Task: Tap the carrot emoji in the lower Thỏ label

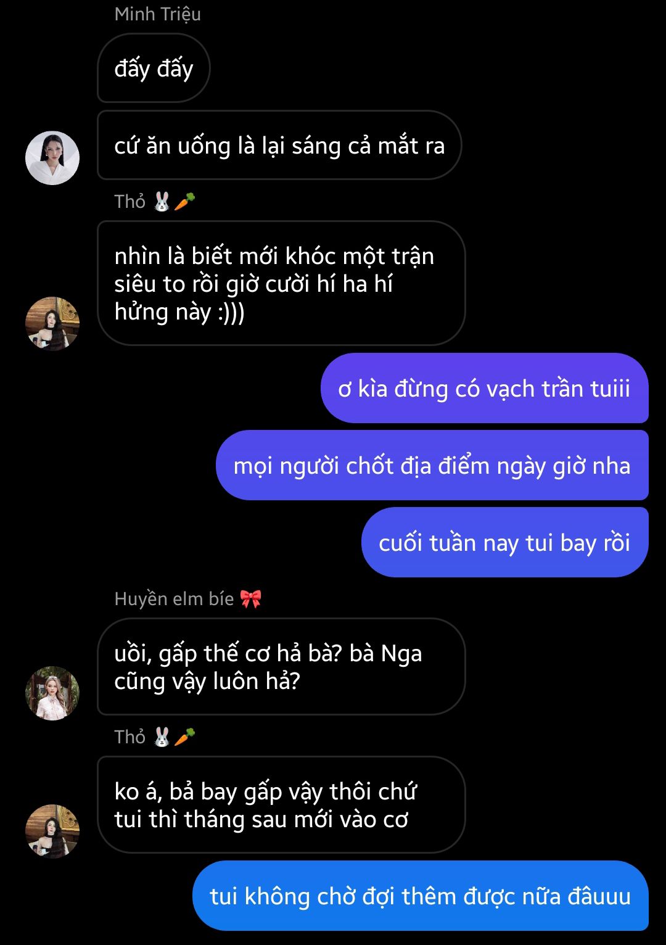Action: (x=185, y=737)
